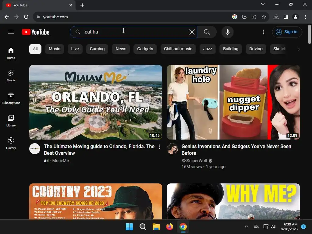Select the Chill-out music chip
The width and height of the screenshot is (312, 234).
pyautogui.click(x=178, y=49)
